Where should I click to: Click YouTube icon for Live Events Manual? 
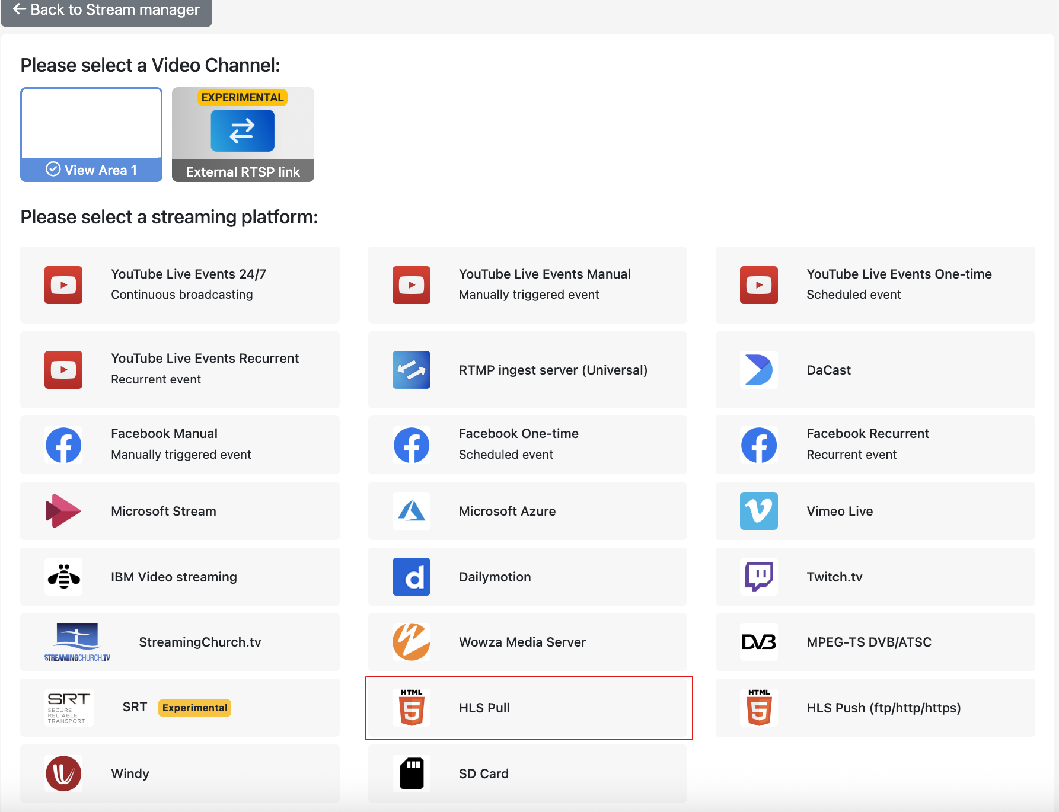point(412,285)
